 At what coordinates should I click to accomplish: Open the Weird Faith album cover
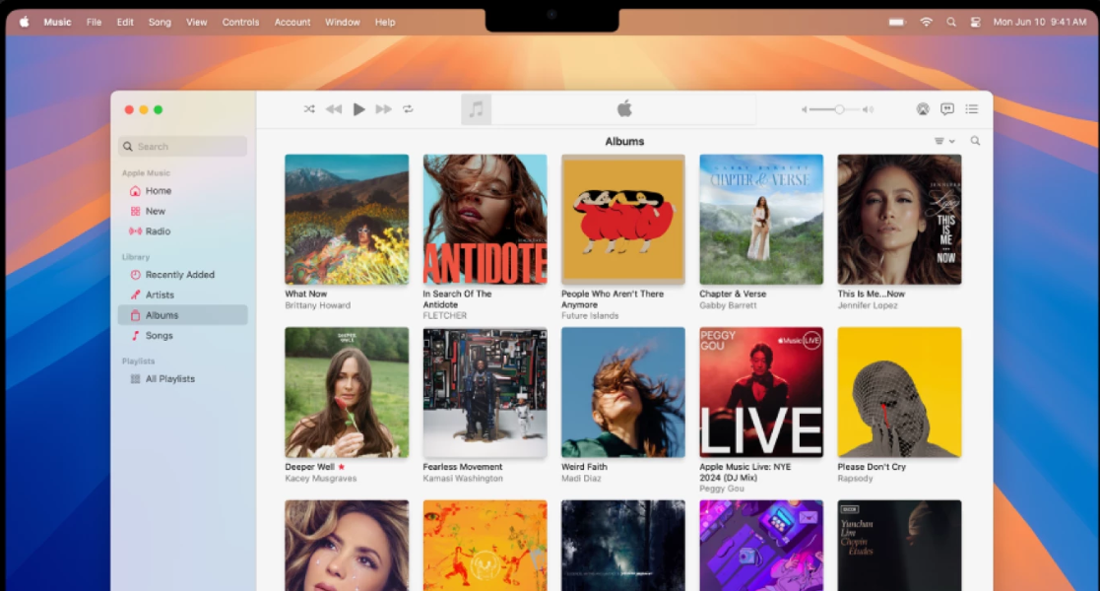[x=623, y=392]
